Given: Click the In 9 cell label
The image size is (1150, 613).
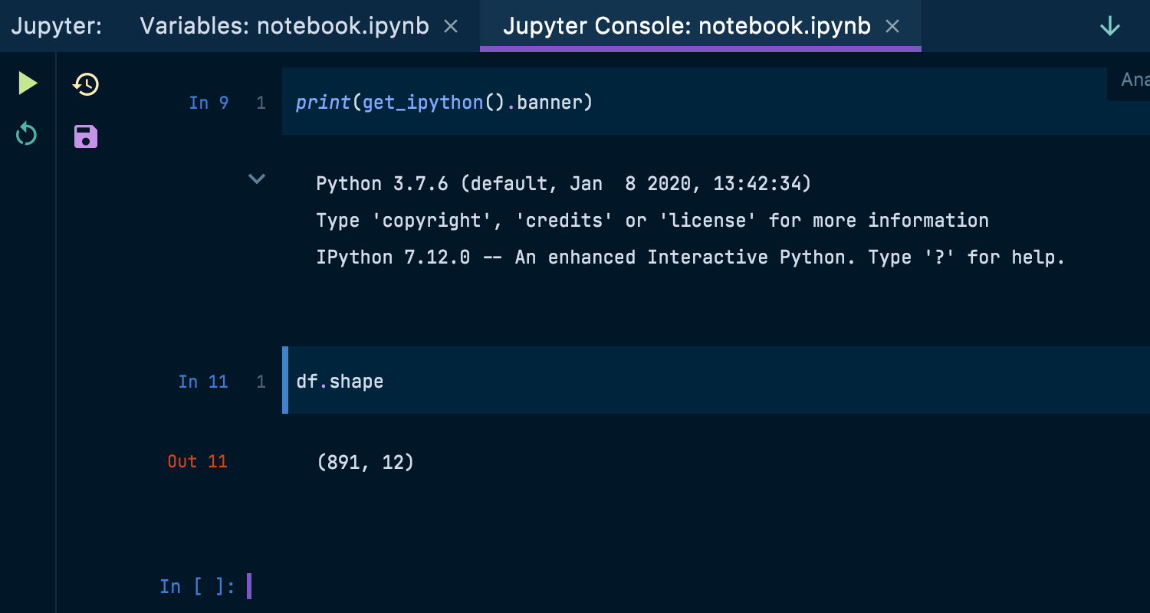Looking at the screenshot, I should tap(209, 103).
